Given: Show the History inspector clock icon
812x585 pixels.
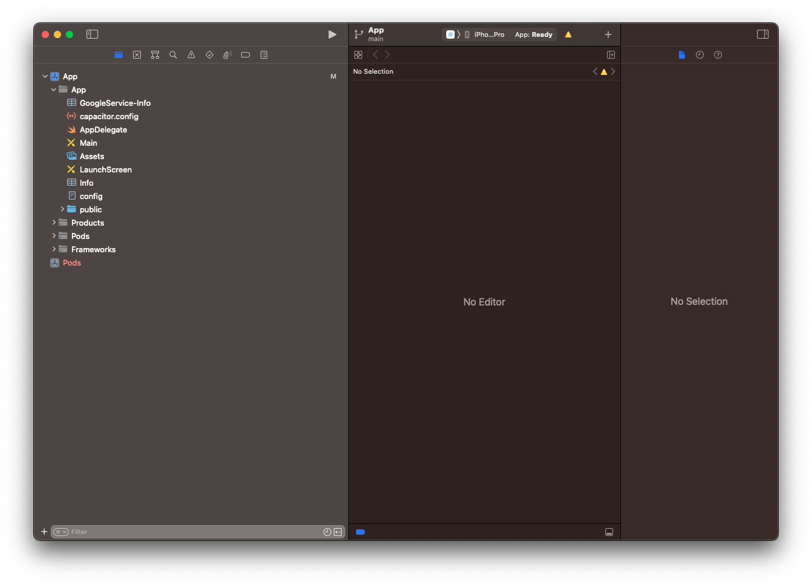Looking at the screenshot, I should pyautogui.click(x=700, y=54).
